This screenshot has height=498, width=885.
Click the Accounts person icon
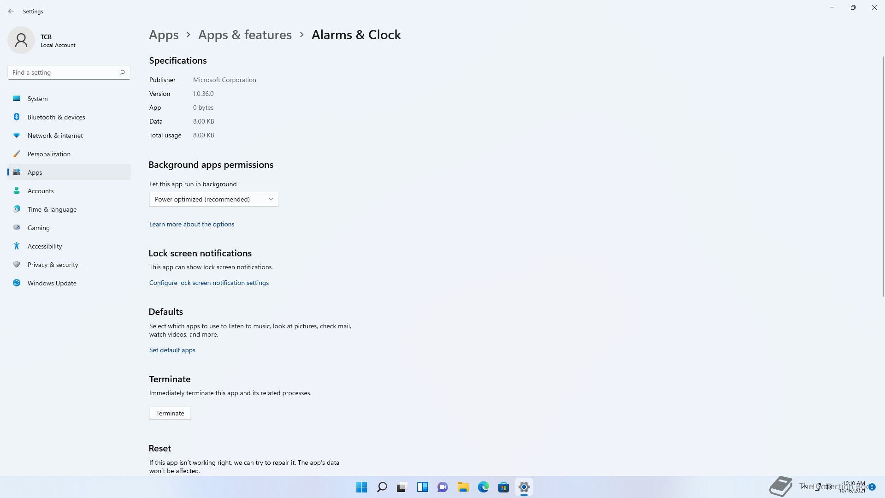(17, 190)
